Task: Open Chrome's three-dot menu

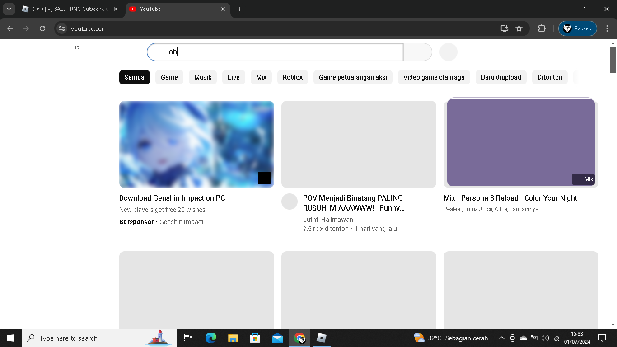Action: (x=607, y=28)
